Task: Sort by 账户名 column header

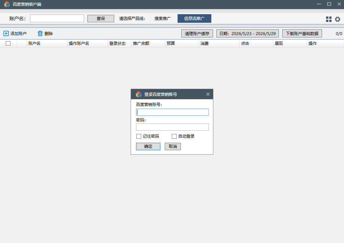Action: click(x=47, y=44)
